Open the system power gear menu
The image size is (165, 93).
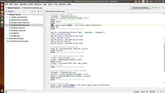163,1
